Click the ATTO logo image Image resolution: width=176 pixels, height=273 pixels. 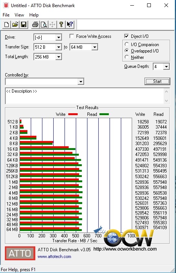20,253
